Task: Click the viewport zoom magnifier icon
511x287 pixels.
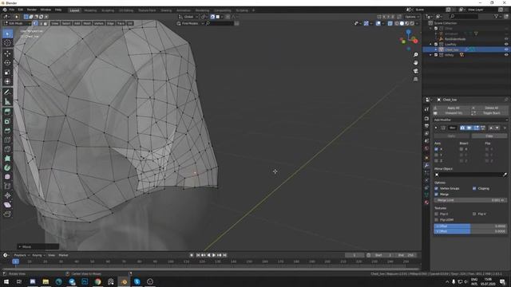Action: (x=415, y=55)
